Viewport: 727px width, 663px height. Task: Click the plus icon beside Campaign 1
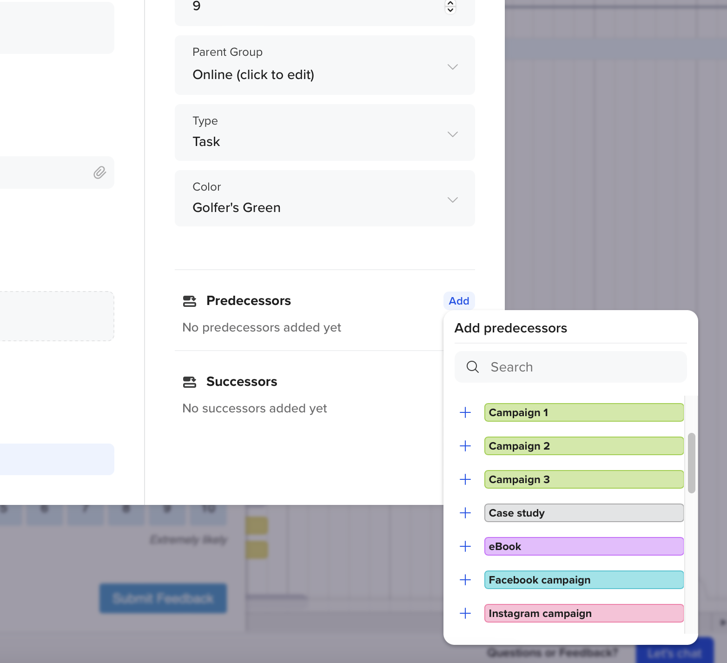point(465,412)
